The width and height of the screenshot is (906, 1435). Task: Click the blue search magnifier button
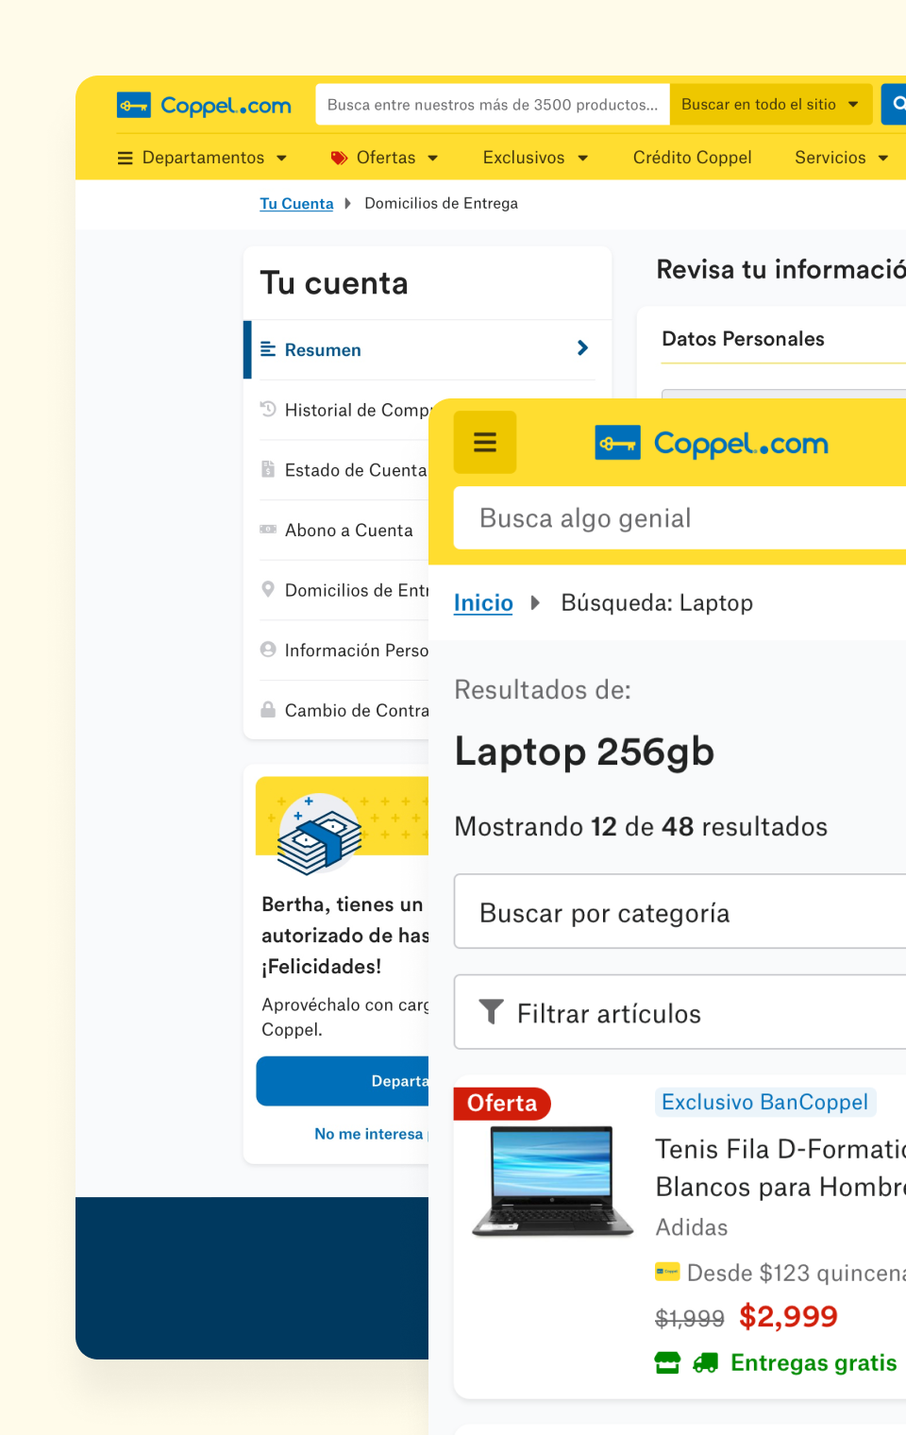(x=896, y=104)
